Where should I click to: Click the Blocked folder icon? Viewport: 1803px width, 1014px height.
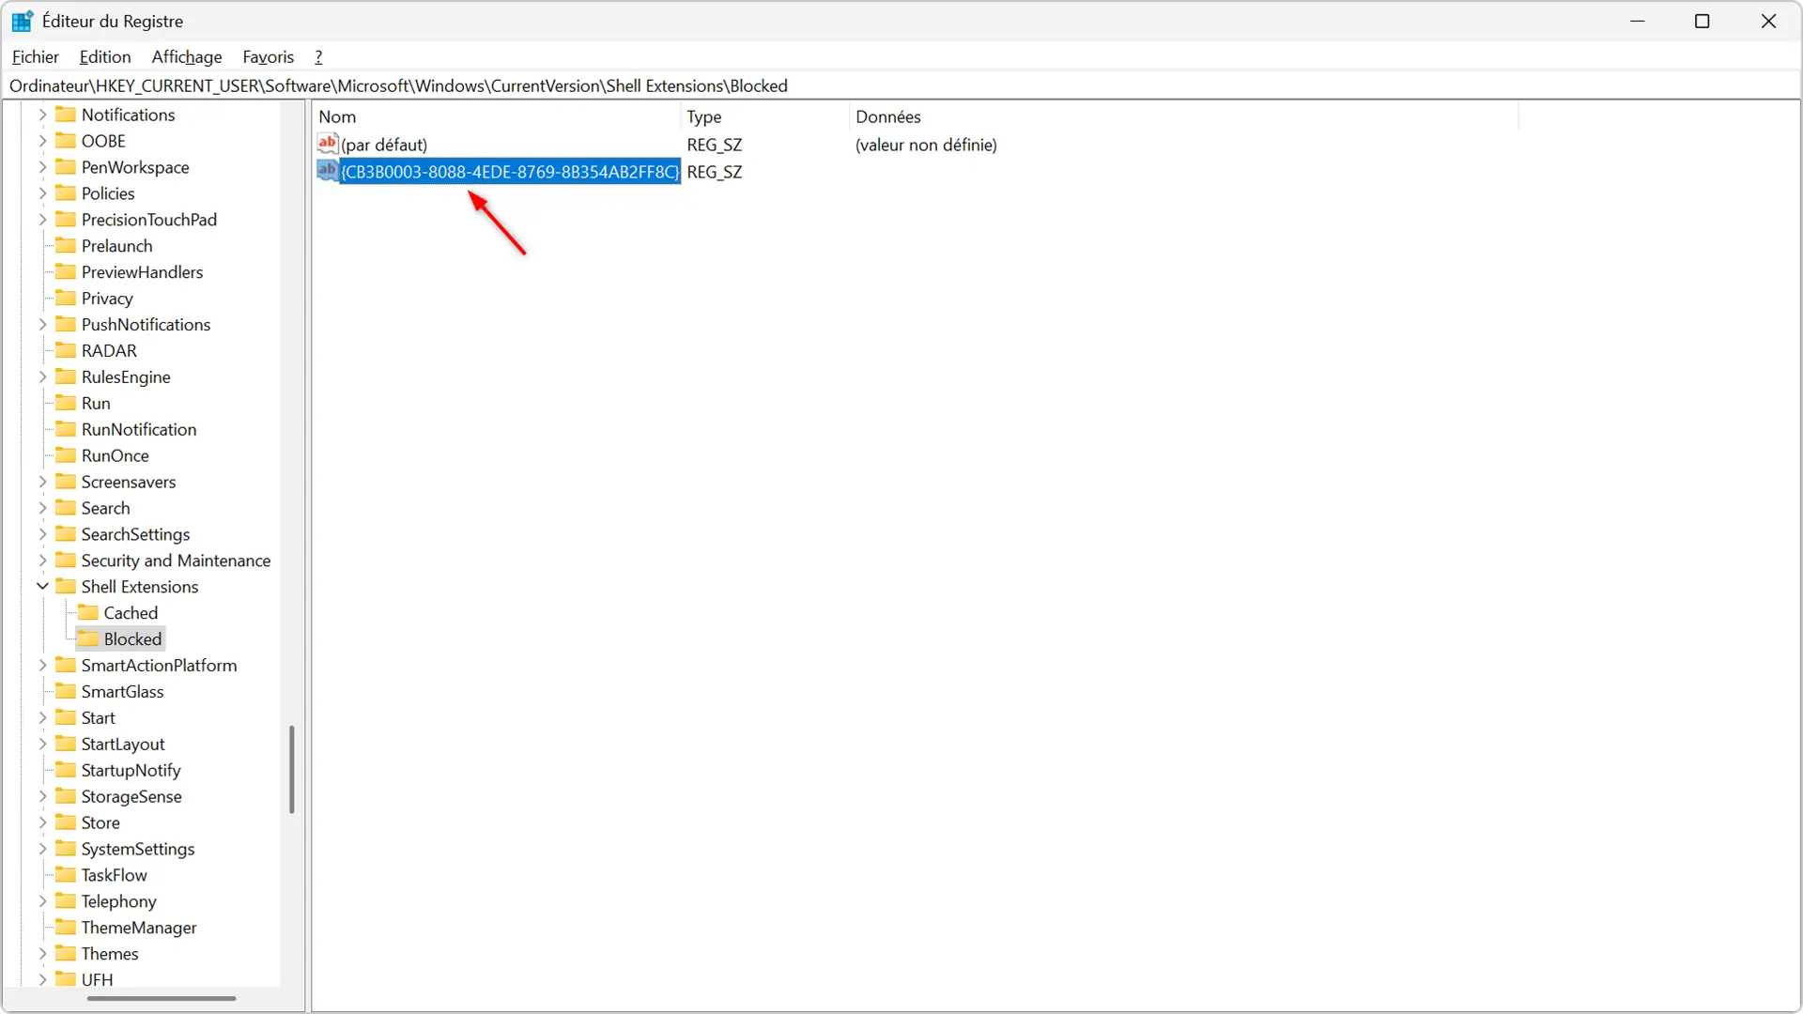[88, 639]
